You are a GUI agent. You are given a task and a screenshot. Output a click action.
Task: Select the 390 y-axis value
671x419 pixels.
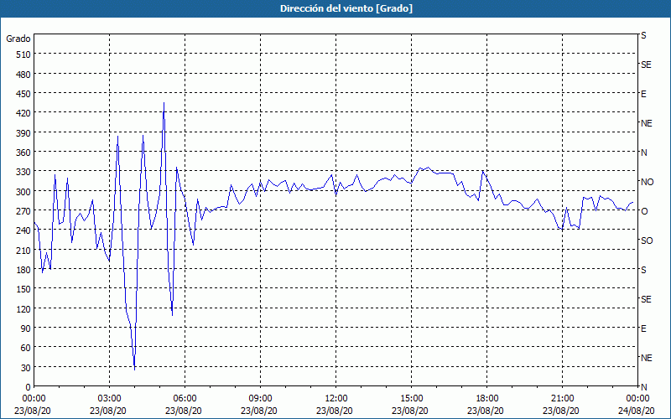click(x=23, y=133)
